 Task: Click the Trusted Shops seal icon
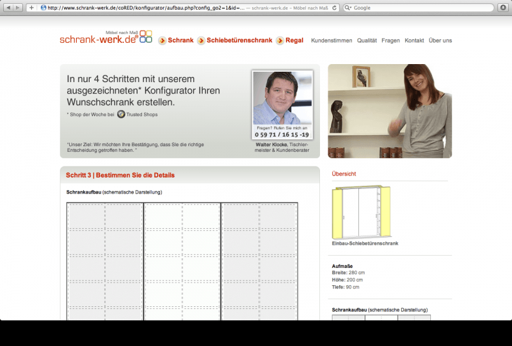[121, 114]
